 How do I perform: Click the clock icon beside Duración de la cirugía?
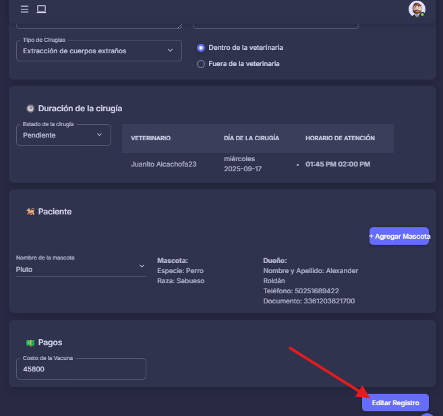tap(30, 109)
